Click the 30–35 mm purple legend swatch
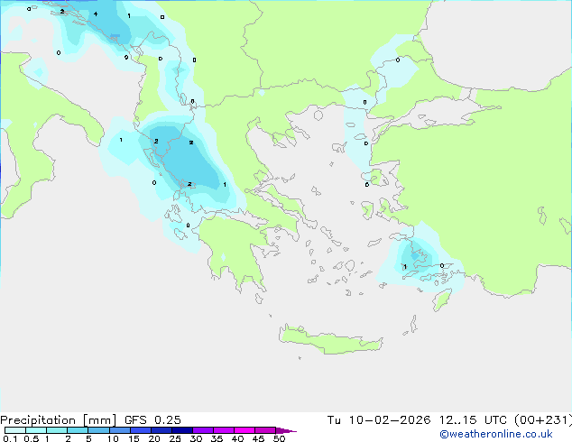The width and height of the screenshot is (572, 442). pyautogui.click(x=203, y=430)
